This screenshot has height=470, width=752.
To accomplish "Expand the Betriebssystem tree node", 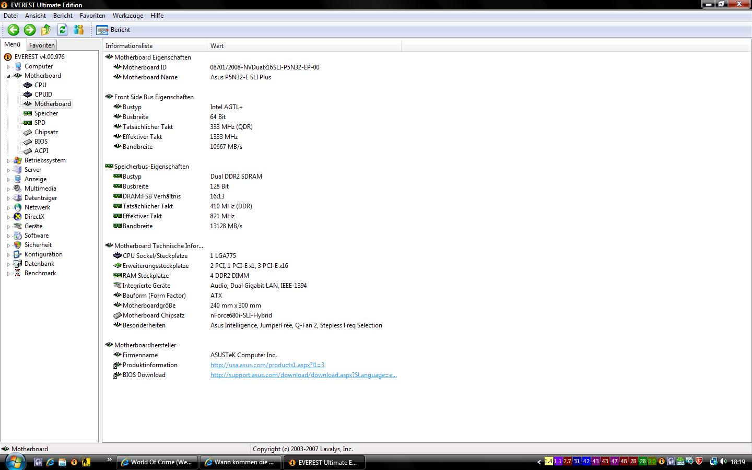I will click(9, 161).
